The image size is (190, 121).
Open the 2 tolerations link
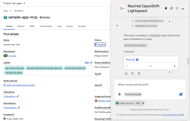(x=9, y=96)
